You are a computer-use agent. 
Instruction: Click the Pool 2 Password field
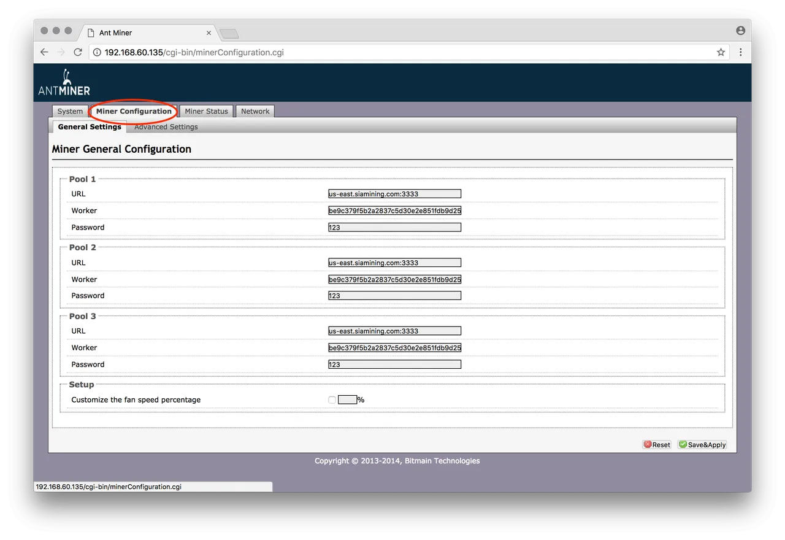point(394,295)
